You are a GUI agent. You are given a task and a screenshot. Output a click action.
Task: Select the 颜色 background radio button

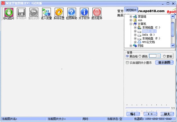tap(140, 56)
